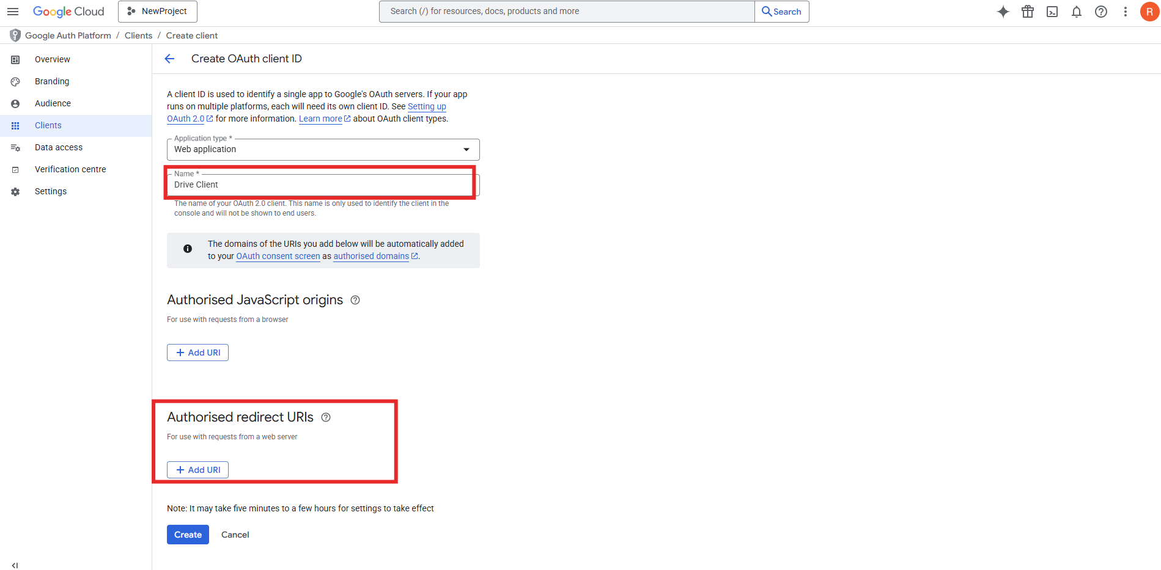Open the free trial gift icon

coord(1027,11)
